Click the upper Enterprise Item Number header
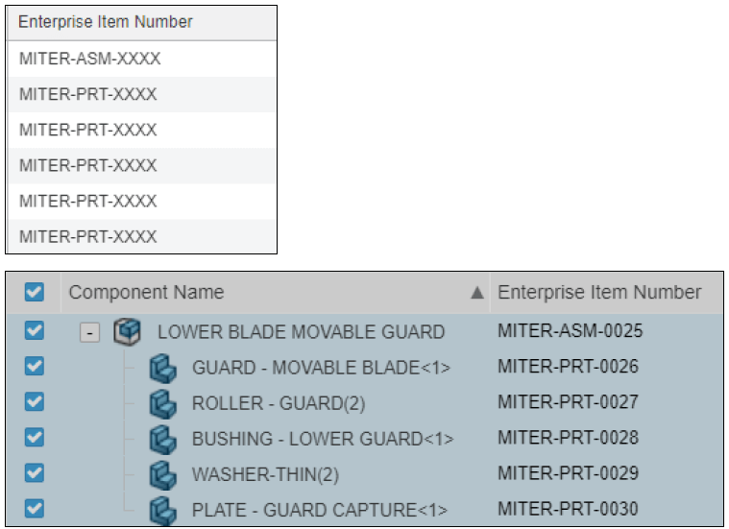 pyautogui.click(x=106, y=22)
